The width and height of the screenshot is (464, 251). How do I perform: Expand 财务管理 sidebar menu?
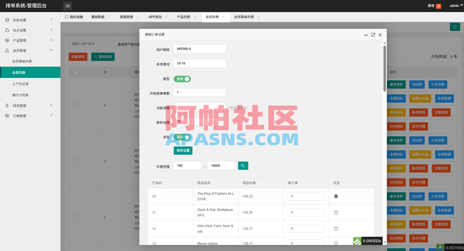[30, 106]
